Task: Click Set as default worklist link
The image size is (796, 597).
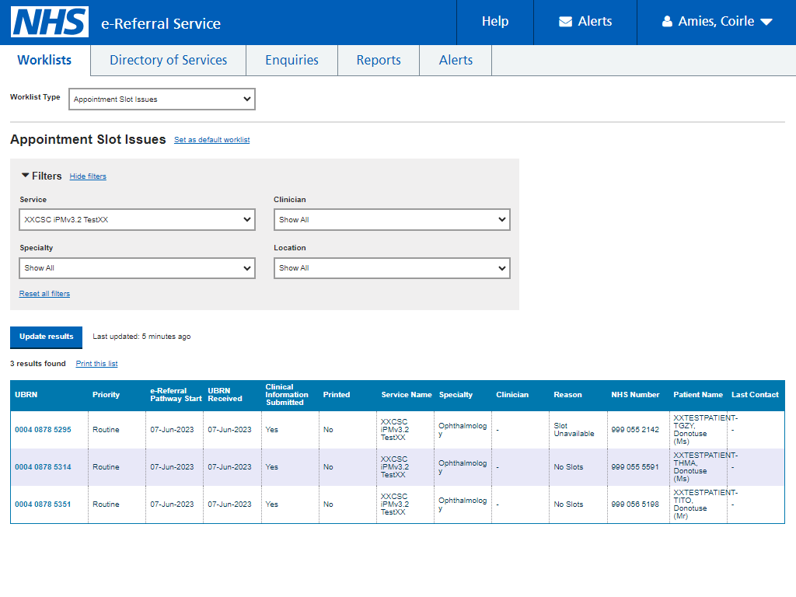Action: (211, 140)
